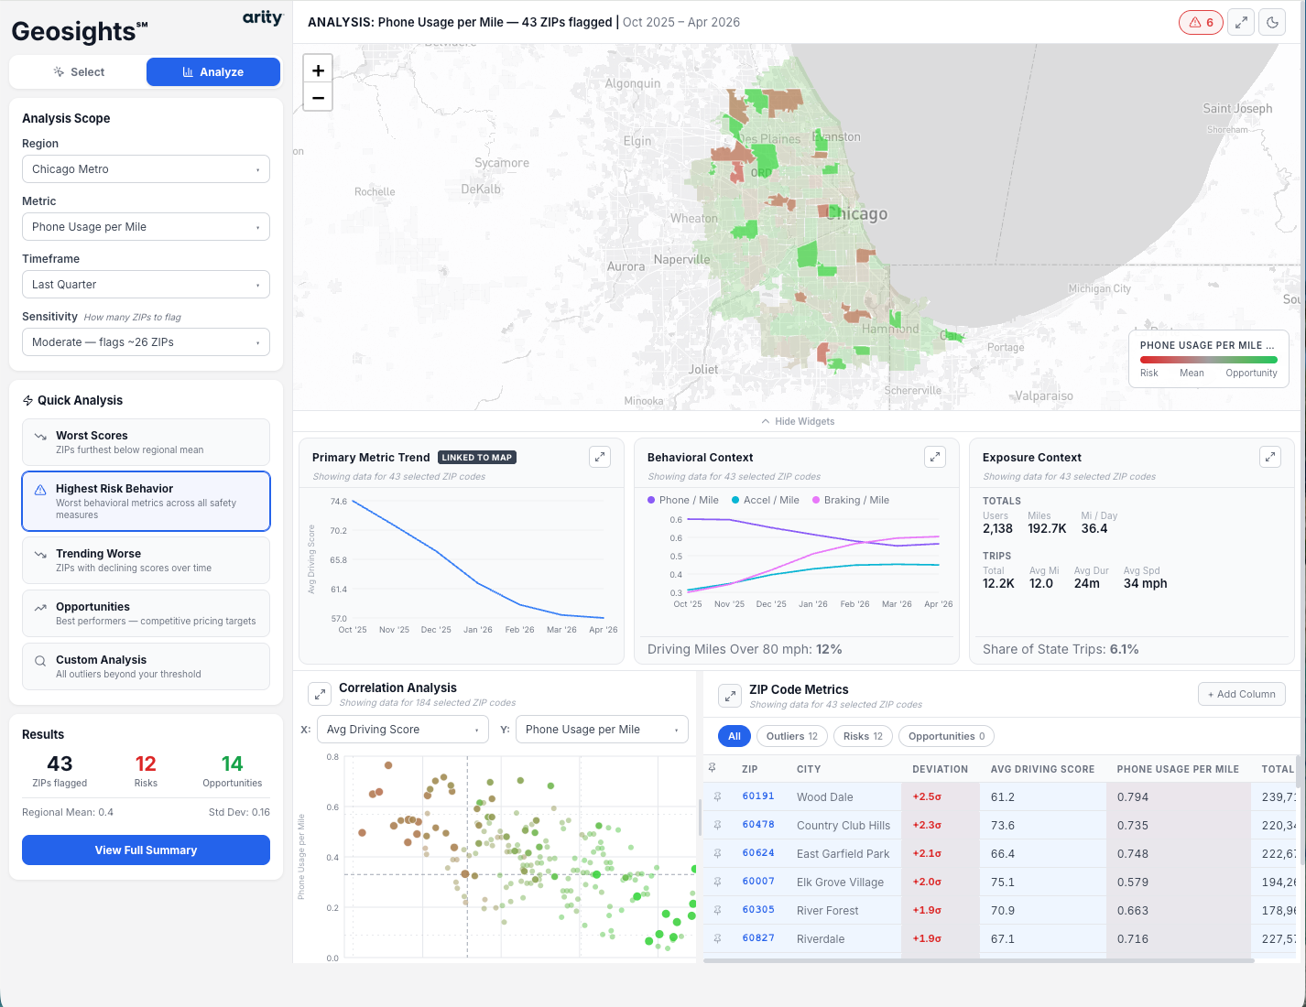Image resolution: width=1306 pixels, height=1007 pixels.
Task: Filter table by Outliers 12
Action: point(792,736)
